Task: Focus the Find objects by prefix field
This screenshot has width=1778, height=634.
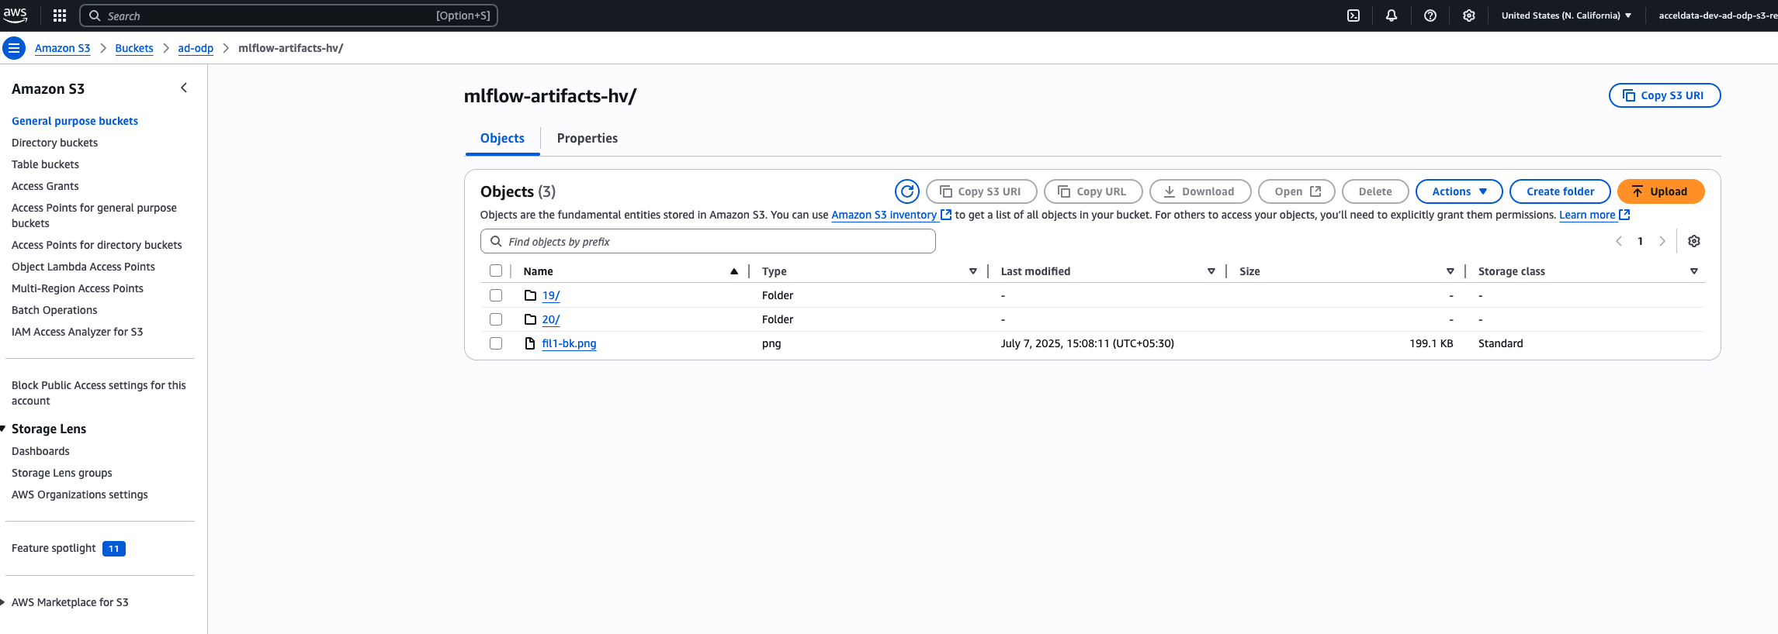Action: coord(708,241)
